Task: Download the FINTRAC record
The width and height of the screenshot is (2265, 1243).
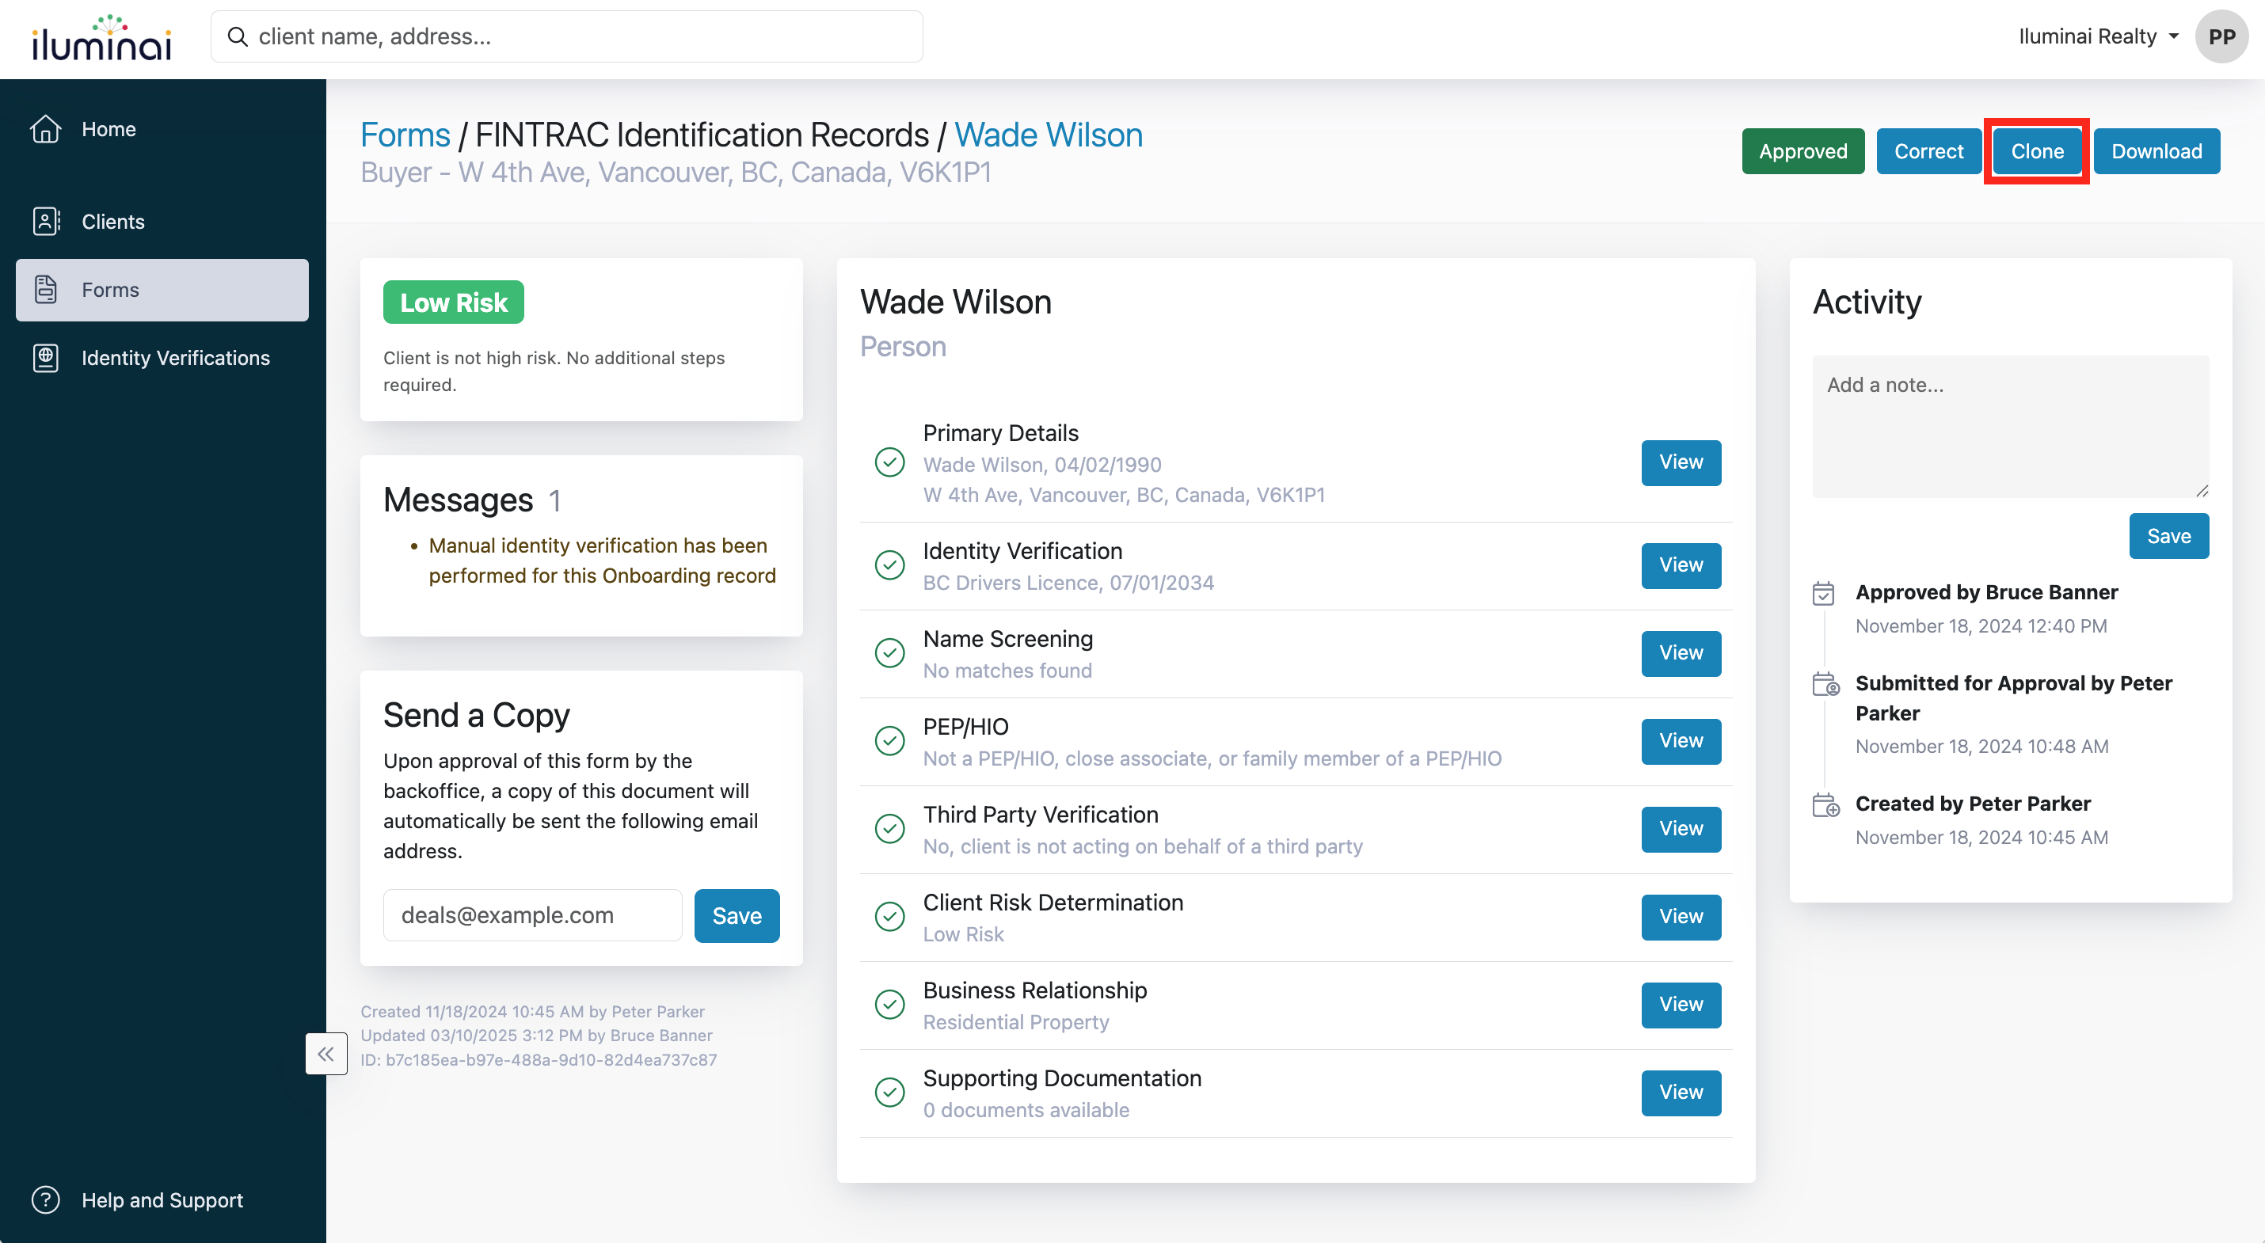Action: [2156, 151]
